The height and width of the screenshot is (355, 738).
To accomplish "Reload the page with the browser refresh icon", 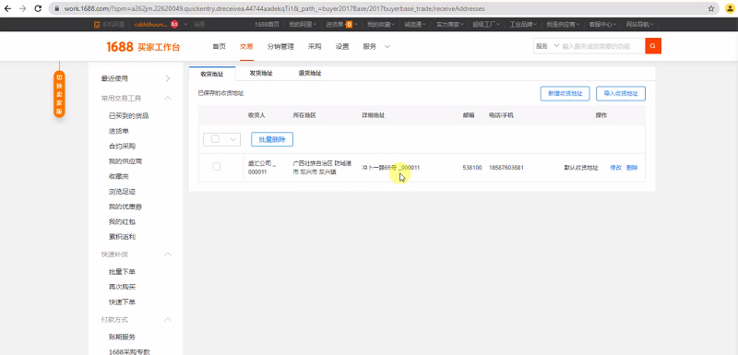I will pyautogui.click(x=38, y=8).
